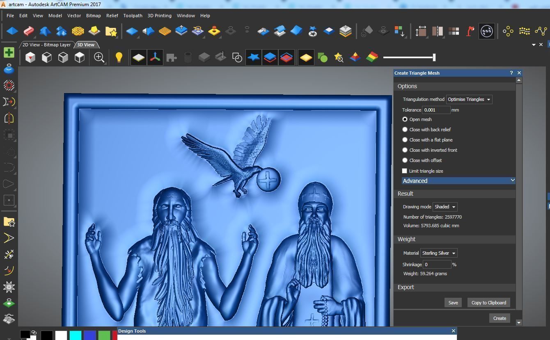This screenshot has width=550, height=340.
Task: Click the stacked layers icon in top toolbar
Action: point(346,31)
